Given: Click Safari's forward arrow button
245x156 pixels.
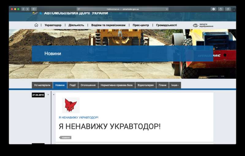Looking at the screenshot, I should [x=28, y=9].
